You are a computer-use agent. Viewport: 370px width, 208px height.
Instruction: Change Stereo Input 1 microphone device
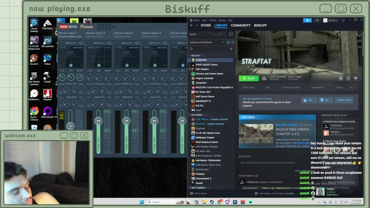click(x=70, y=37)
